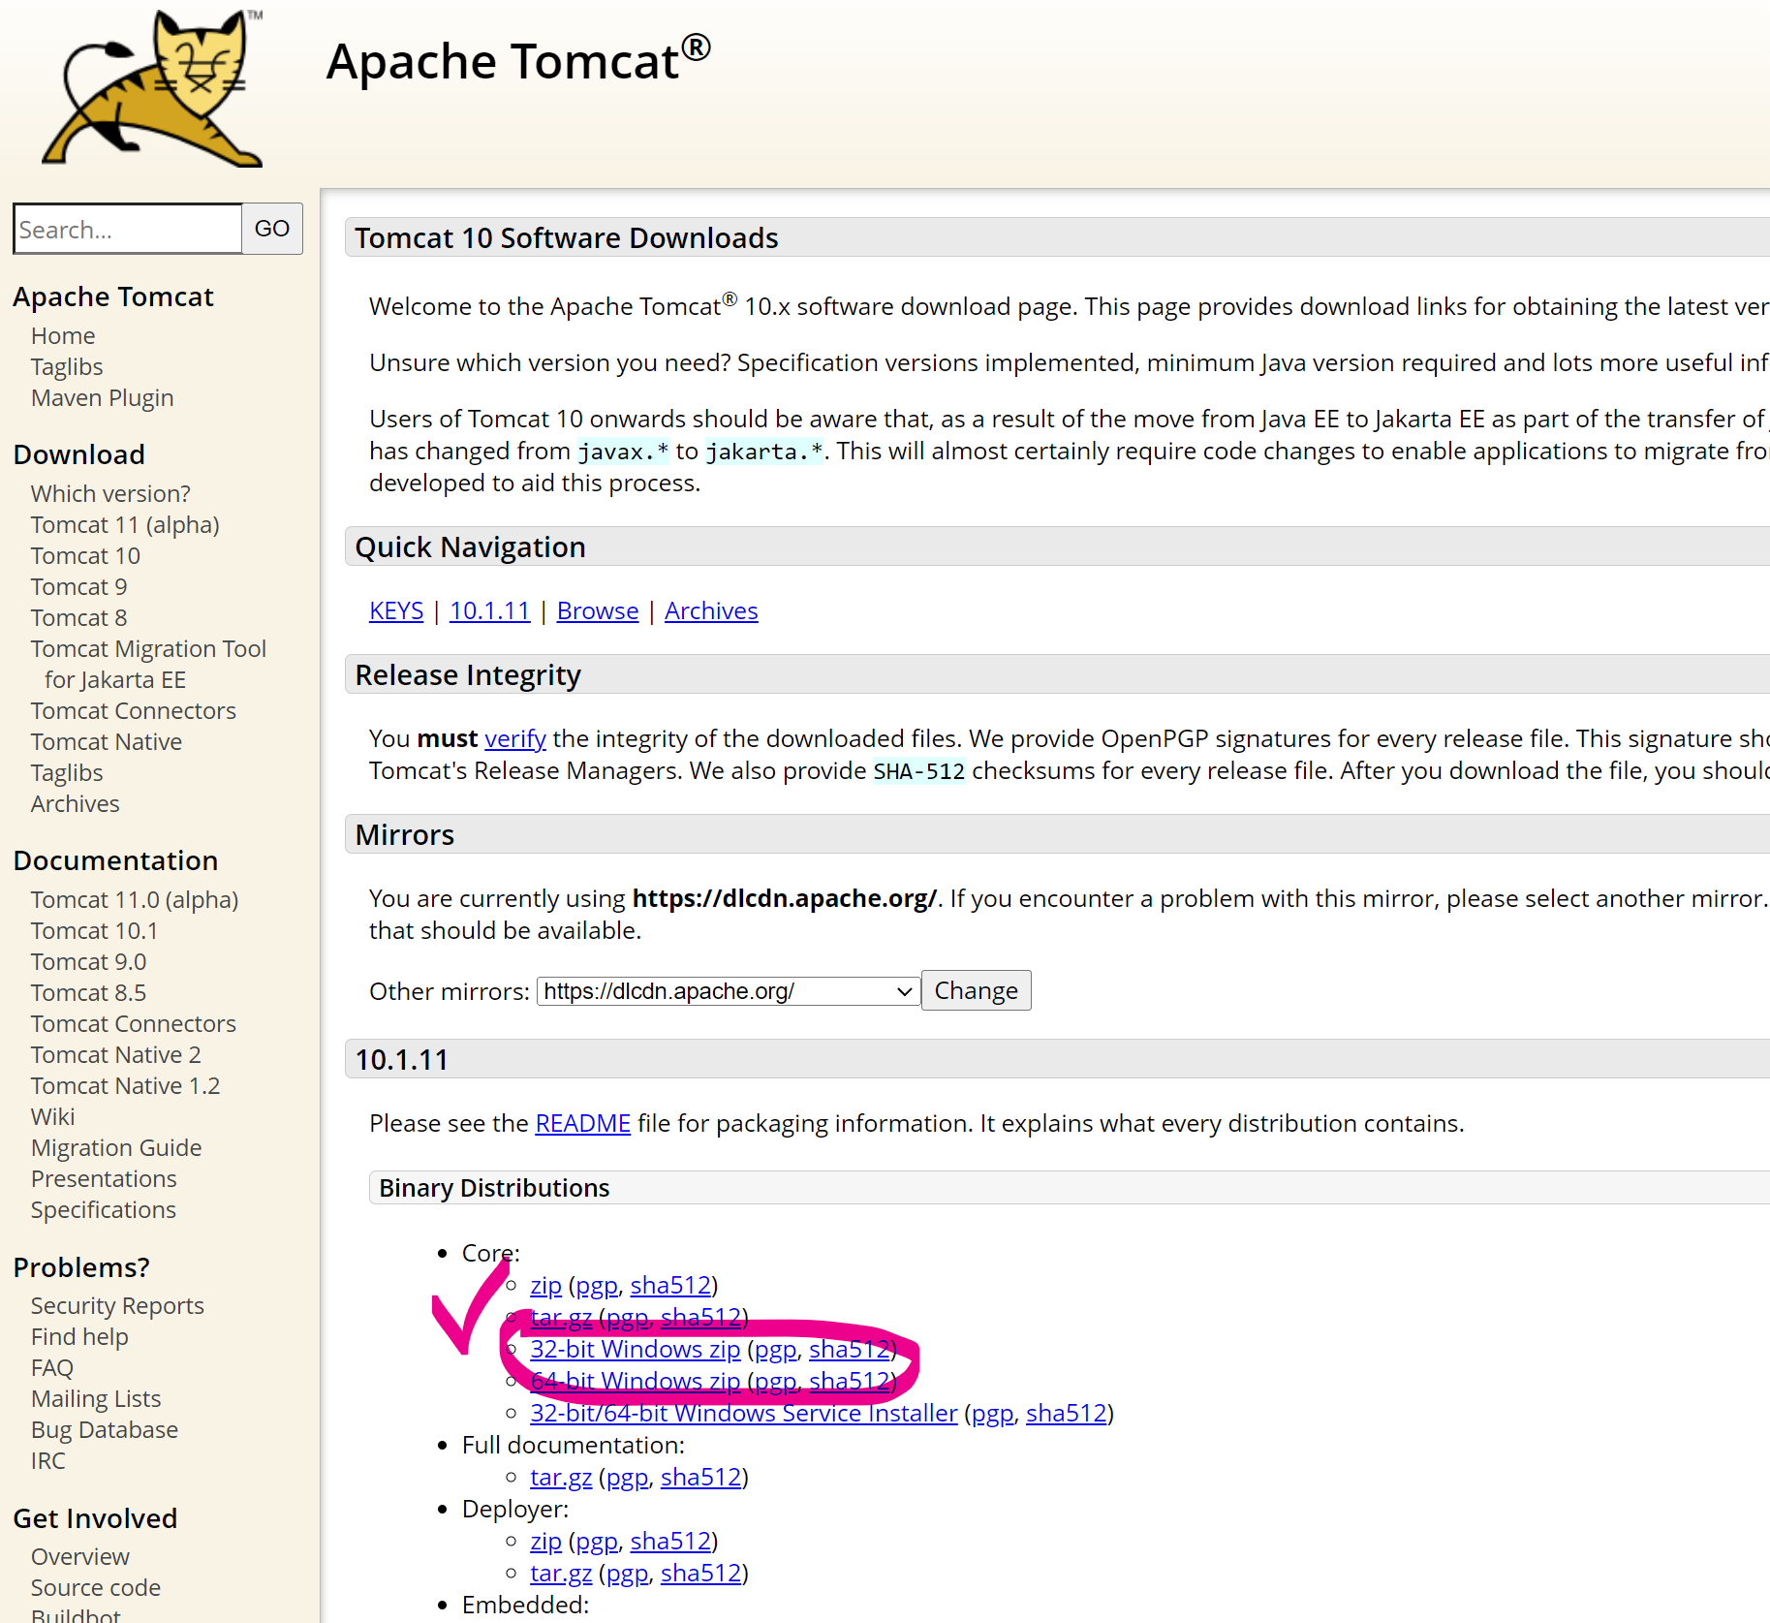Open FAQ sidebar link
The height and width of the screenshot is (1623, 1770).
tap(52, 1367)
